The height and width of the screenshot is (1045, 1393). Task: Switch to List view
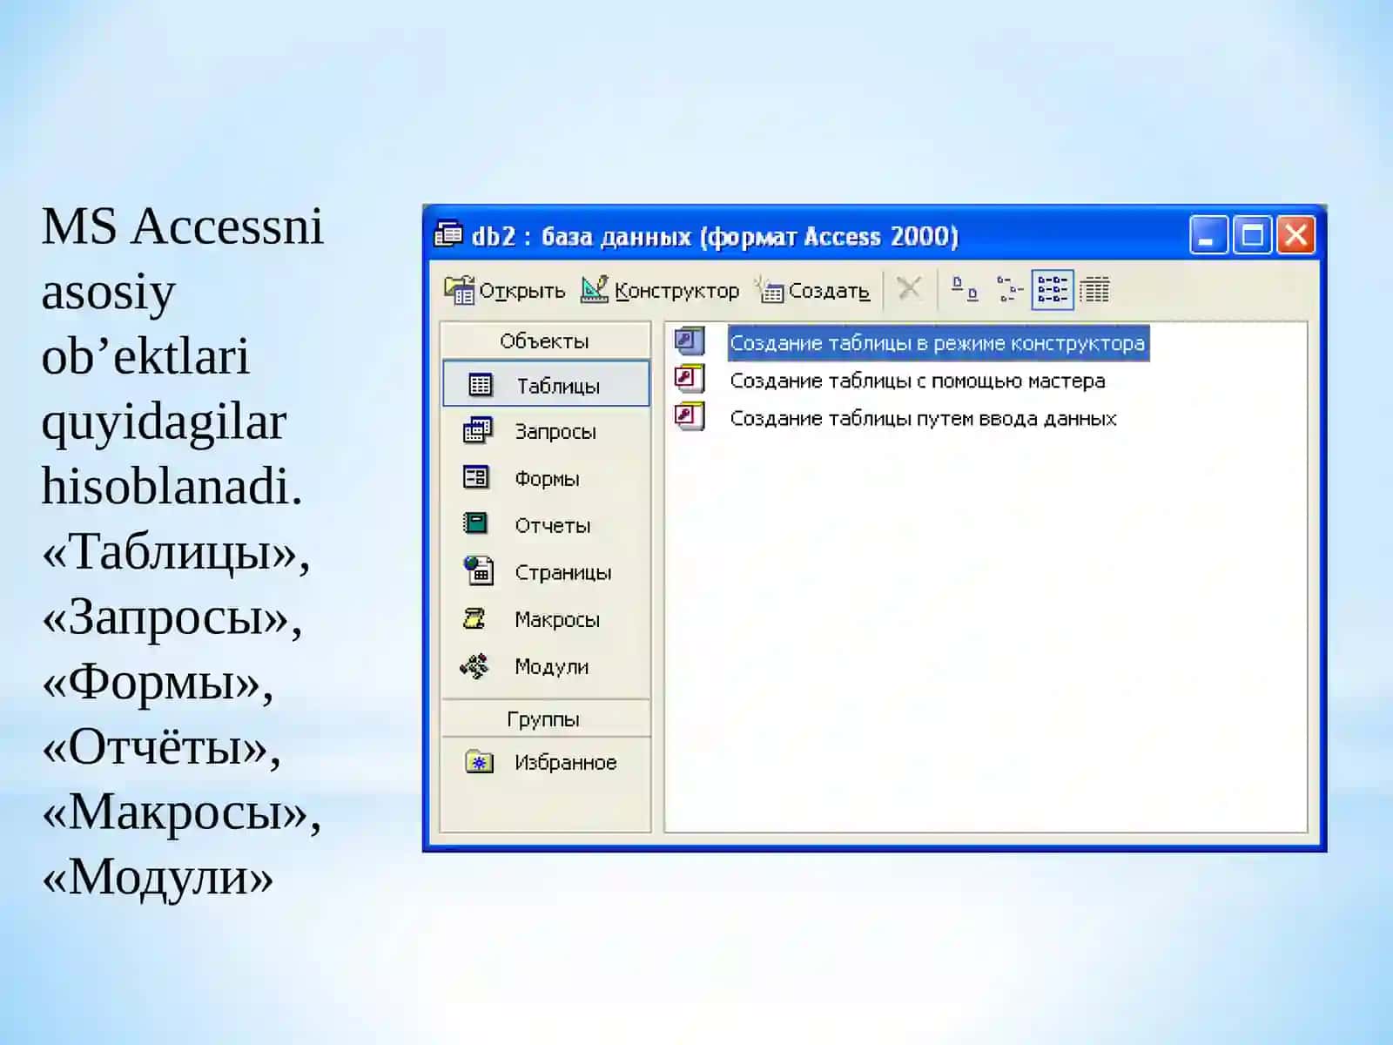point(1052,289)
